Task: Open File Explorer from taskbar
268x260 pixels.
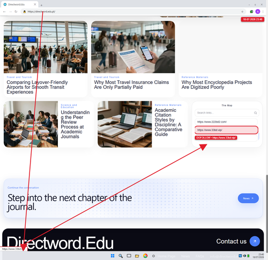Action: click(x=137, y=256)
